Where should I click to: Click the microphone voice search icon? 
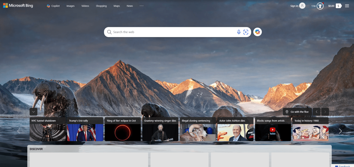[x=239, y=32]
